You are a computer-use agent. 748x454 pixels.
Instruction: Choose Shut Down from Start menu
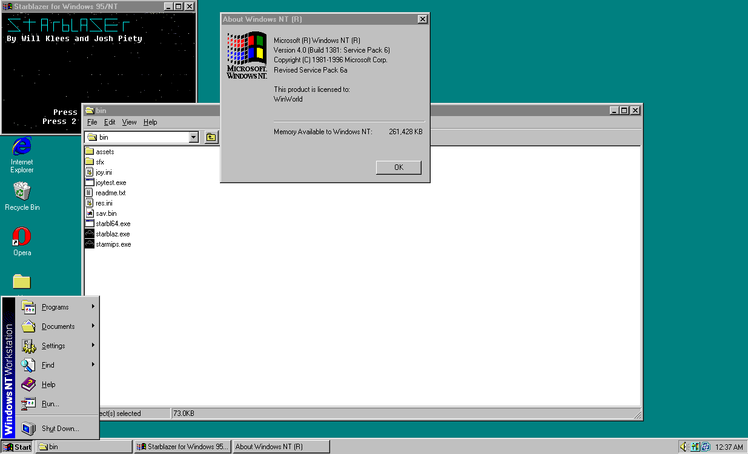tap(60, 429)
